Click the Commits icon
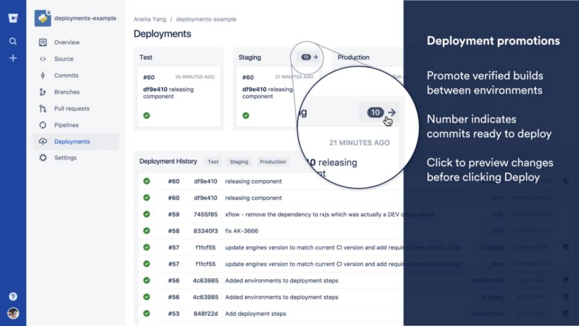Image resolution: width=579 pixels, height=326 pixels. click(43, 75)
